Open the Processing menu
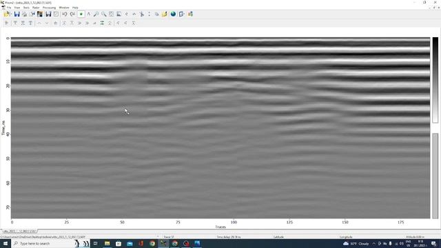The height and width of the screenshot is (248, 441). point(49,8)
